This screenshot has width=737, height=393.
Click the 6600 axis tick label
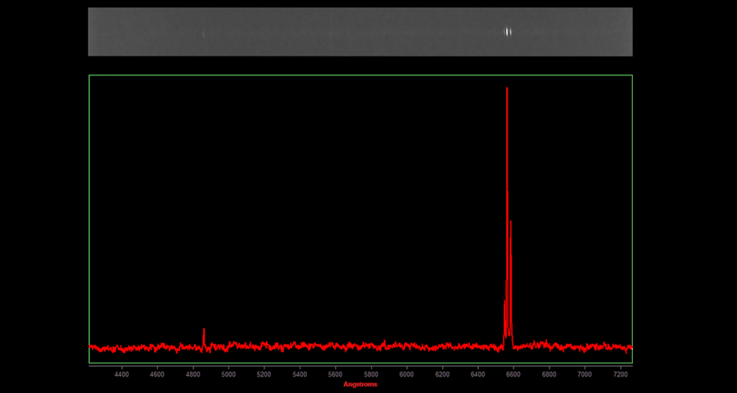click(x=513, y=374)
